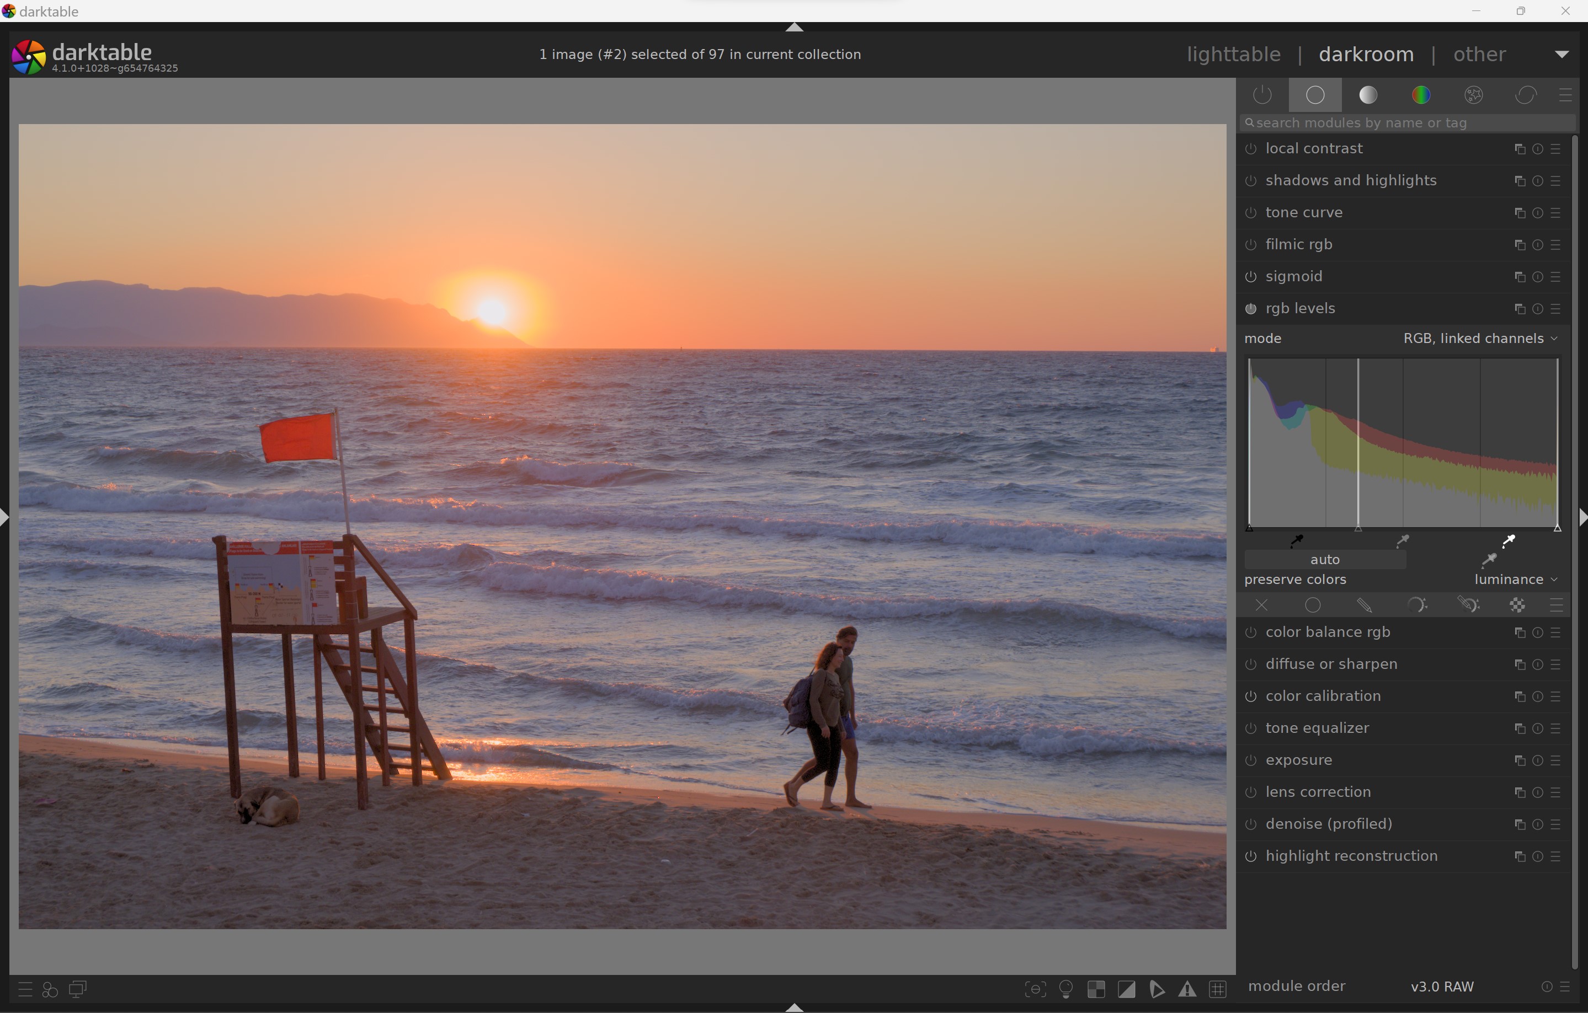This screenshot has height=1013, width=1588.
Task: Click the middle gray levels handle
Action: point(1358,529)
